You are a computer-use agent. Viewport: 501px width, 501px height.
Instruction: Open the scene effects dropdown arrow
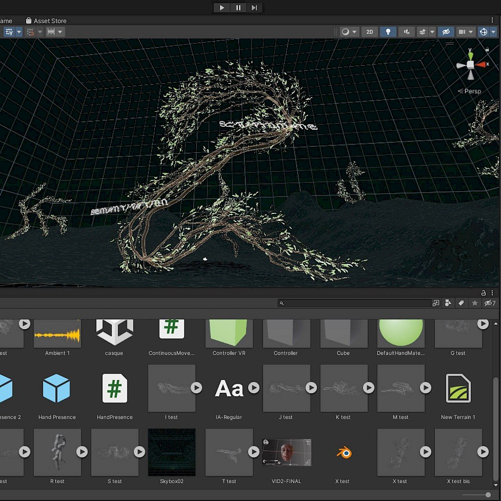click(432, 32)
